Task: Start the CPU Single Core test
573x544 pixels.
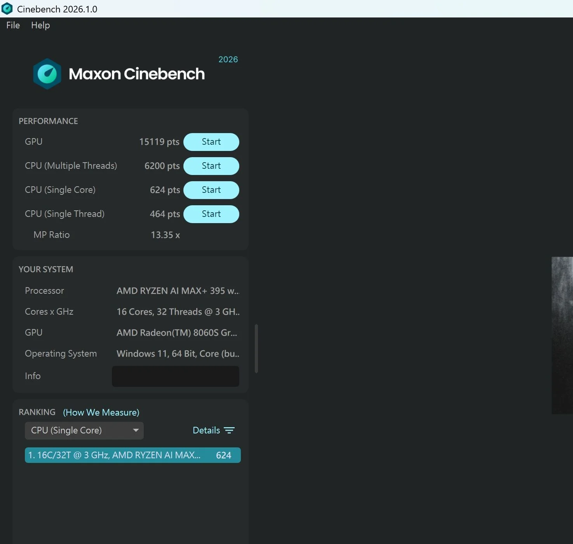Action: [x=211, y=190]
